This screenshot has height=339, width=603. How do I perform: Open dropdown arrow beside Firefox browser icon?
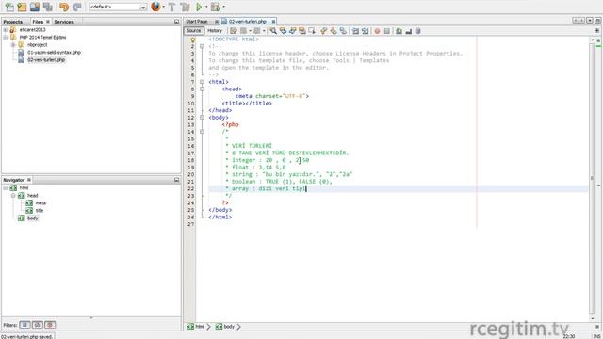(x=163, y=7)
